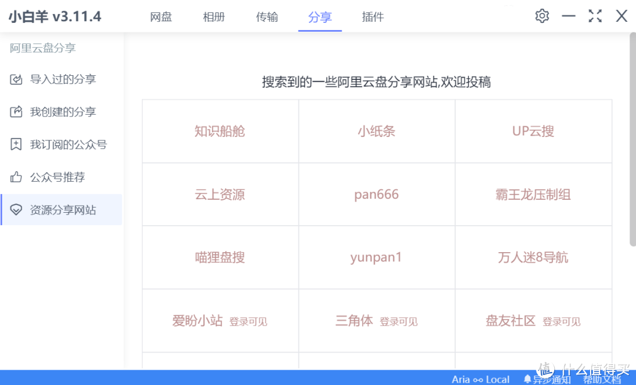The width and height of the screenshot is (636, 385).
Task: Toggle fullscreen with the expand-arrows icon
Action: pos(595,16)
